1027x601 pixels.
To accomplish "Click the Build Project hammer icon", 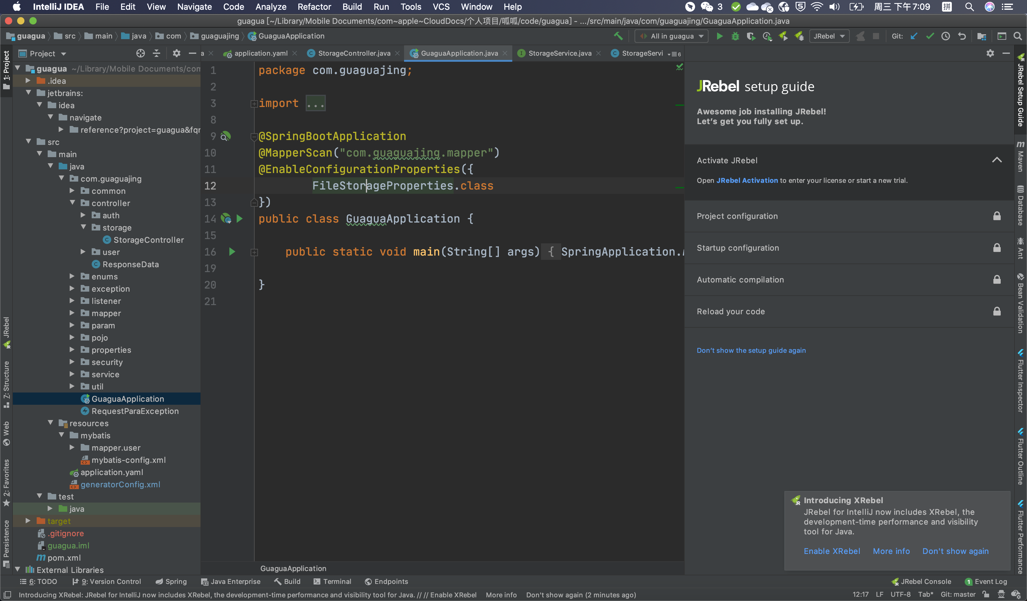I will tap(618, 36).
